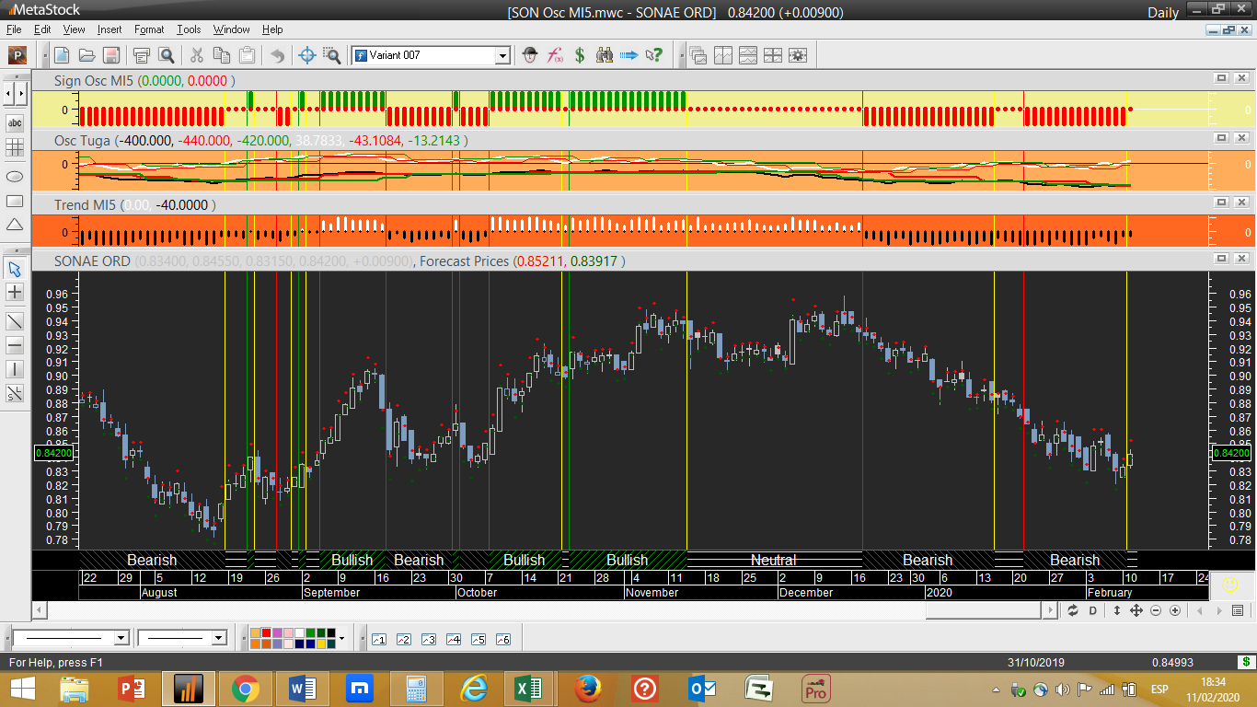Activate the crosshair data window tool
The width and height of the screenshot is (1257, 707).
click(x=307, y=55)
